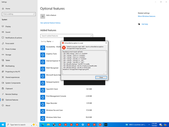Click traceback box vertical scroll up arrow
The image size is (169, 127).
point(106,52)
